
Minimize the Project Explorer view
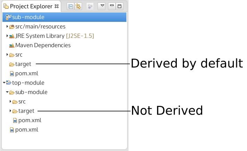point(112,6)
